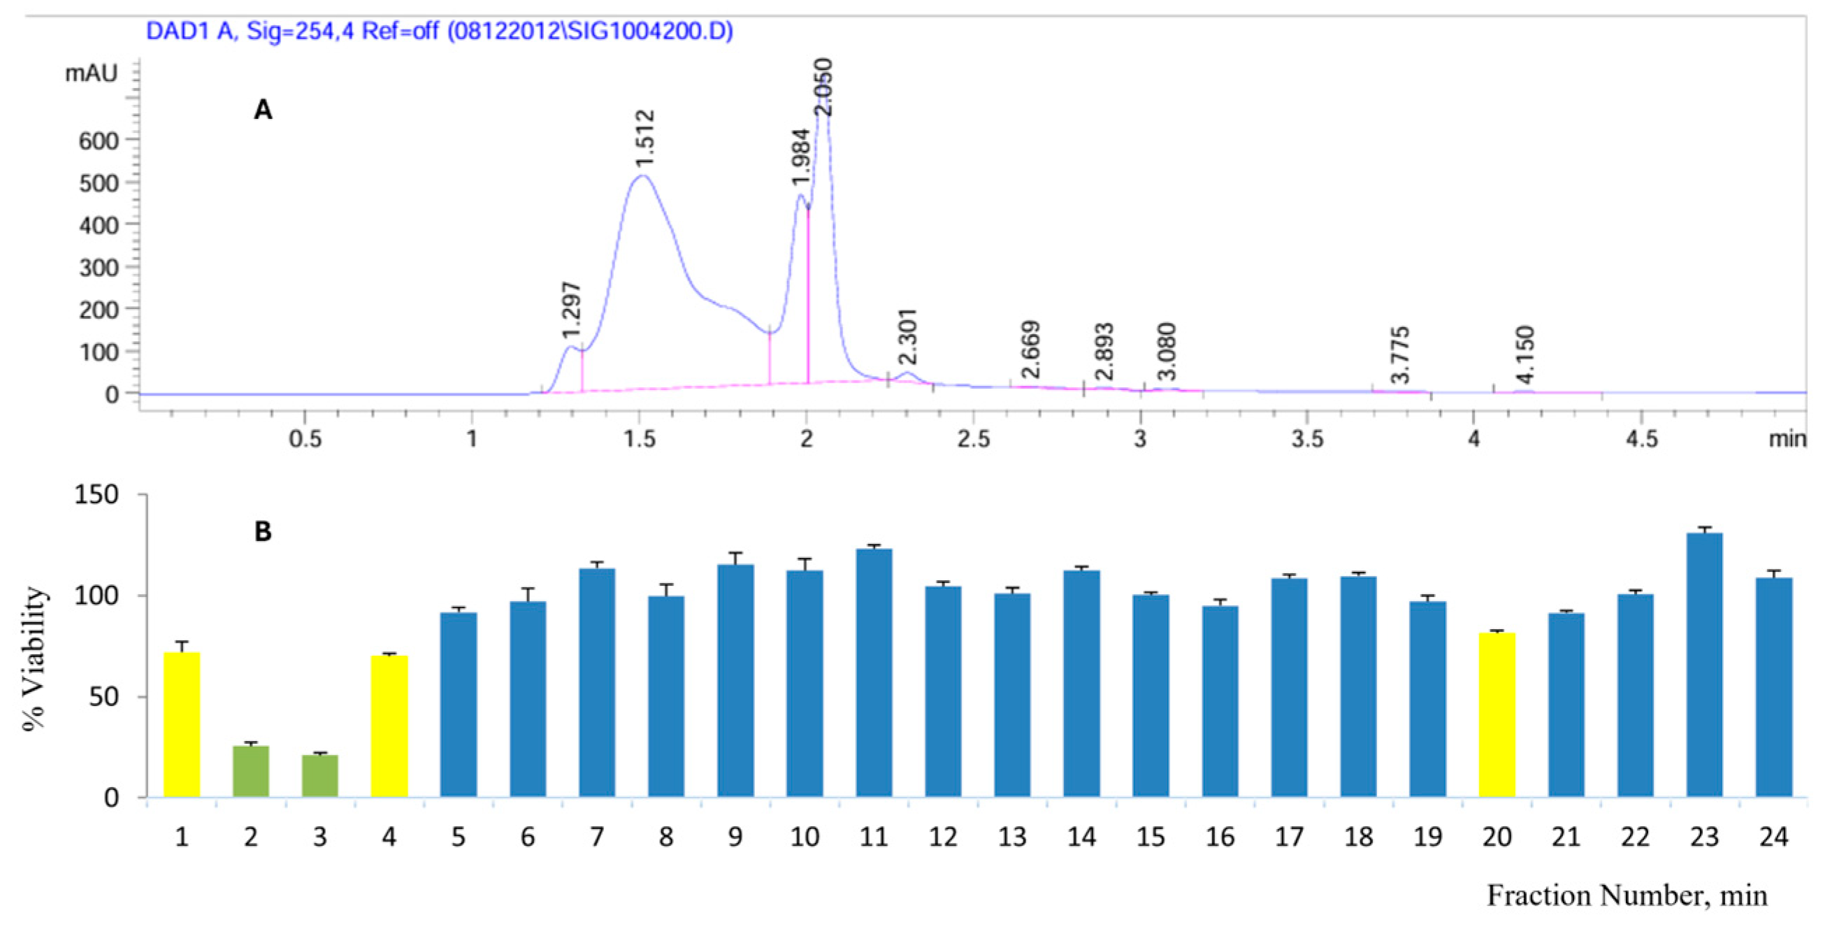The image size is (1830, 929).
Task: Click the Fraction Number, min axis title
Action: pyautogui.click(x=1627, y=895)
